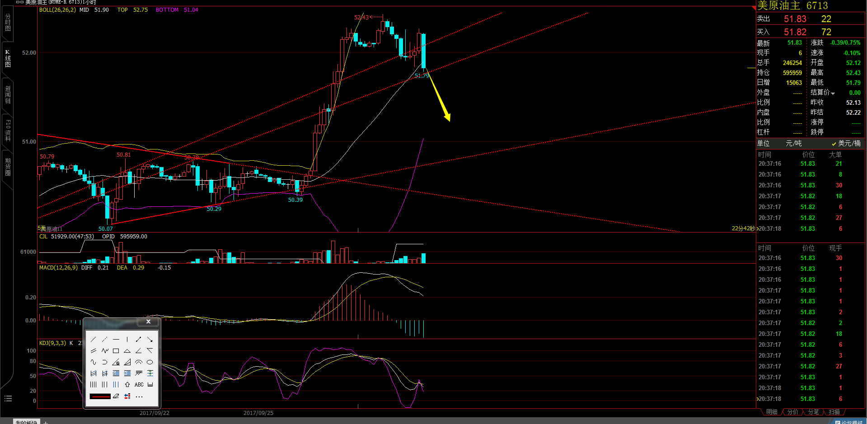Viewport: 867px width, 424px height.
Task: Select the triangle drawing tool
Action: tap(127, 350)
